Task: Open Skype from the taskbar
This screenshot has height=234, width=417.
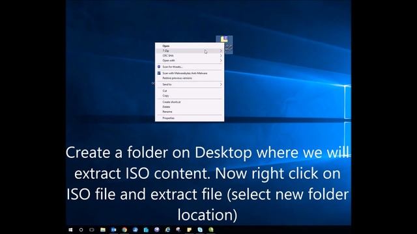Action: (200, 229)
